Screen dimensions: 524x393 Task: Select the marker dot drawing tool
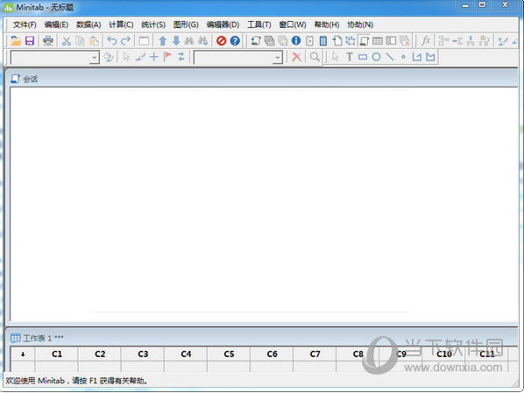[x=403, y=57]
